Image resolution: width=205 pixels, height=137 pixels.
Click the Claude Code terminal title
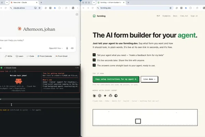tap(10, 68)
